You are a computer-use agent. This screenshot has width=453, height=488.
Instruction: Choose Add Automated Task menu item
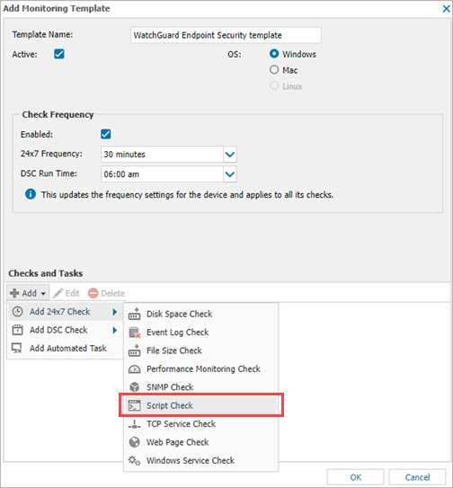click(65, 348)
